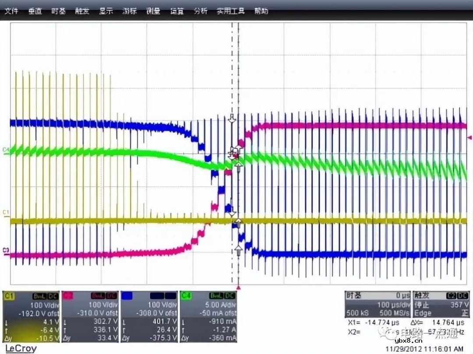This screenshot has height=354, width=473.
Task: Open the 游标 (Cursors) menu
Action: tap(130, 11)
